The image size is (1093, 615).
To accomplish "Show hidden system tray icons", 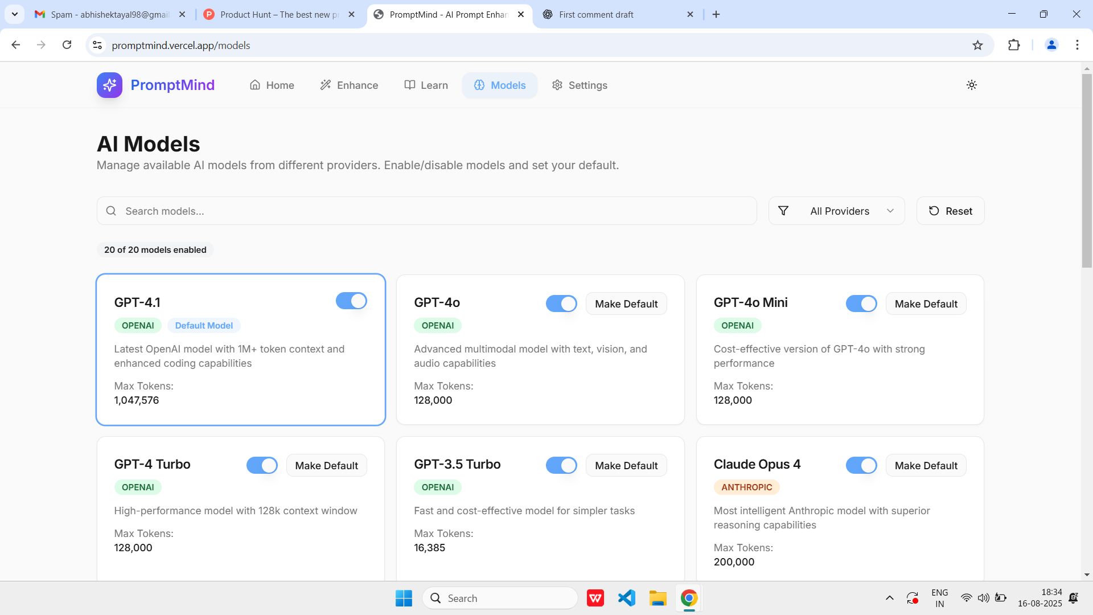I will coord(889,598).
